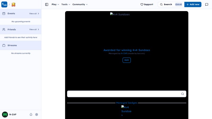The height and width of the screenshot is (119, 212).
Task: Focus the badge search input field
Action: [127, 94]
